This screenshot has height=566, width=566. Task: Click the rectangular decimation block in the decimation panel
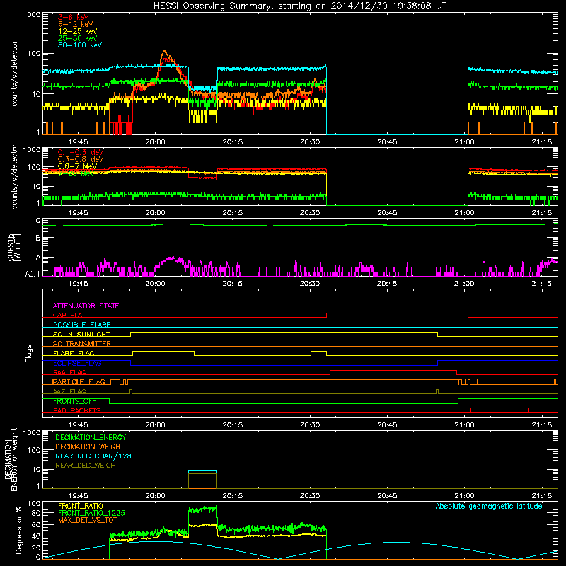[202, 480]
